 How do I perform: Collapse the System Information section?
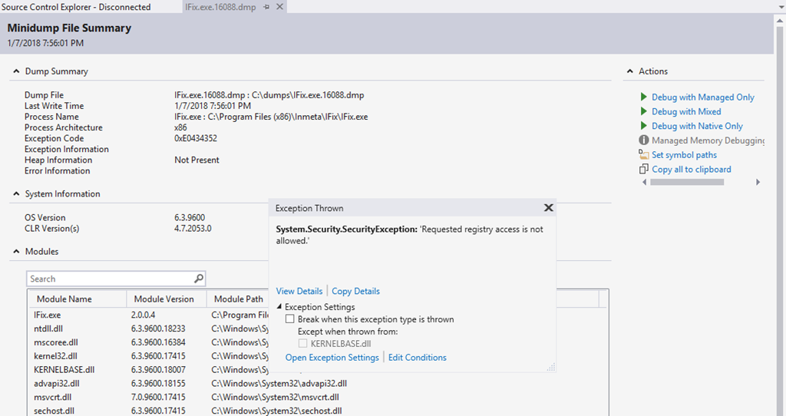click(x=15, y=194)
